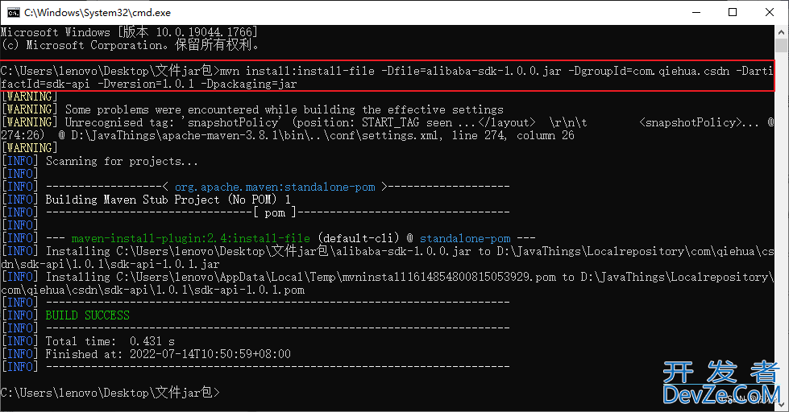Viewport: 789px width, 412px height.
Task: Click the '[ pom ]' separator label
Action: (x=275, y=213)
